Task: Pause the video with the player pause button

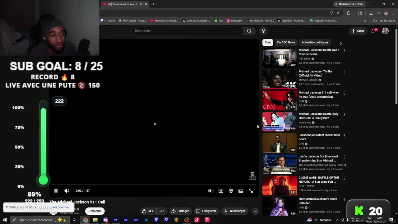Action: [x=56, y=191]
